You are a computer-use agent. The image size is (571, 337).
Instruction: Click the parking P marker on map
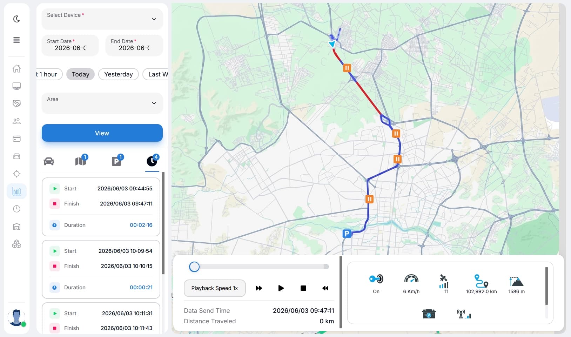pos(347,234)
